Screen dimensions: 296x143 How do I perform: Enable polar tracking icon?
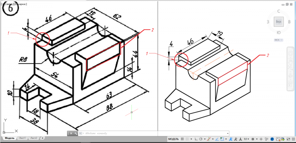[201, 139]
